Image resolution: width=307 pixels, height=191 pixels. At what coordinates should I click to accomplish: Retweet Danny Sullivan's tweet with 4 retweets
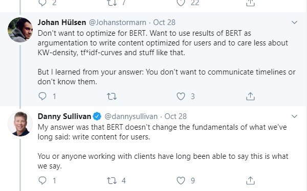point(112,181)
